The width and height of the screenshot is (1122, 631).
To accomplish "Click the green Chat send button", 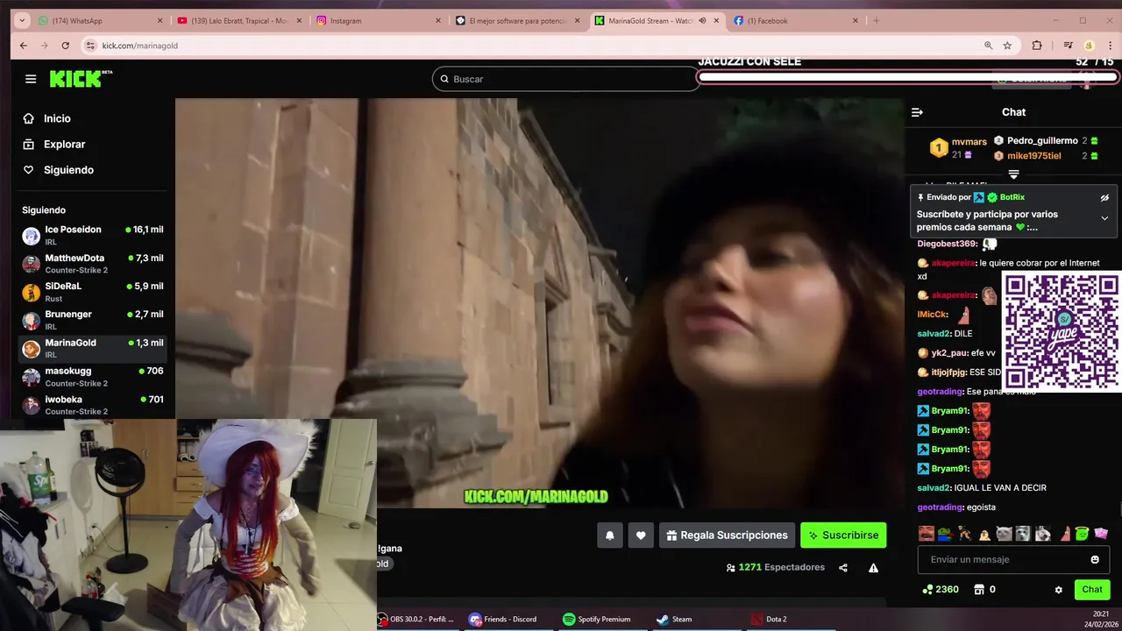I will tap(1092, 590).
